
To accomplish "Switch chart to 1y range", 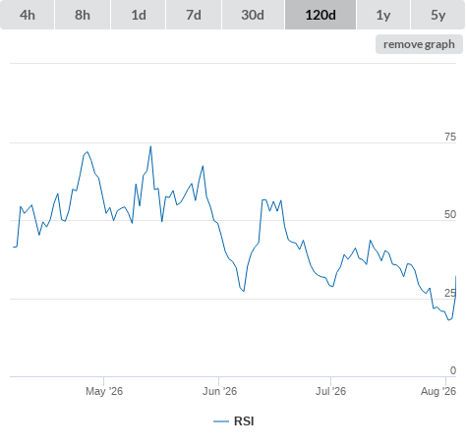I will pos(383,15).
